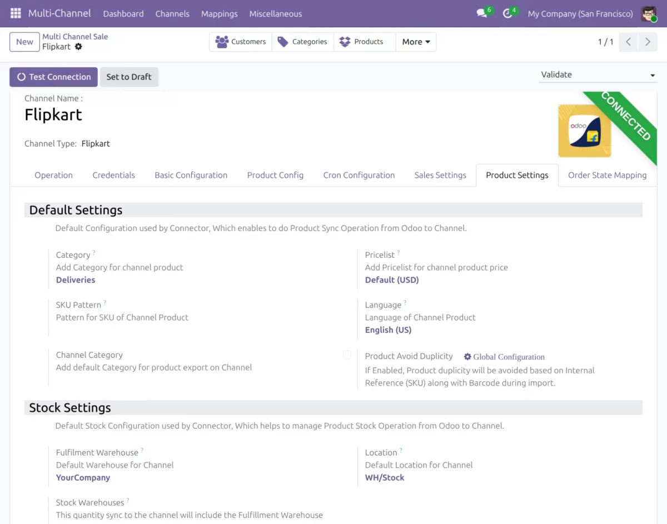This screenshot has height=524, width=667.
Task: Toggle the Product Avoid Duplicity checkbox
Action: click(347, 355)
